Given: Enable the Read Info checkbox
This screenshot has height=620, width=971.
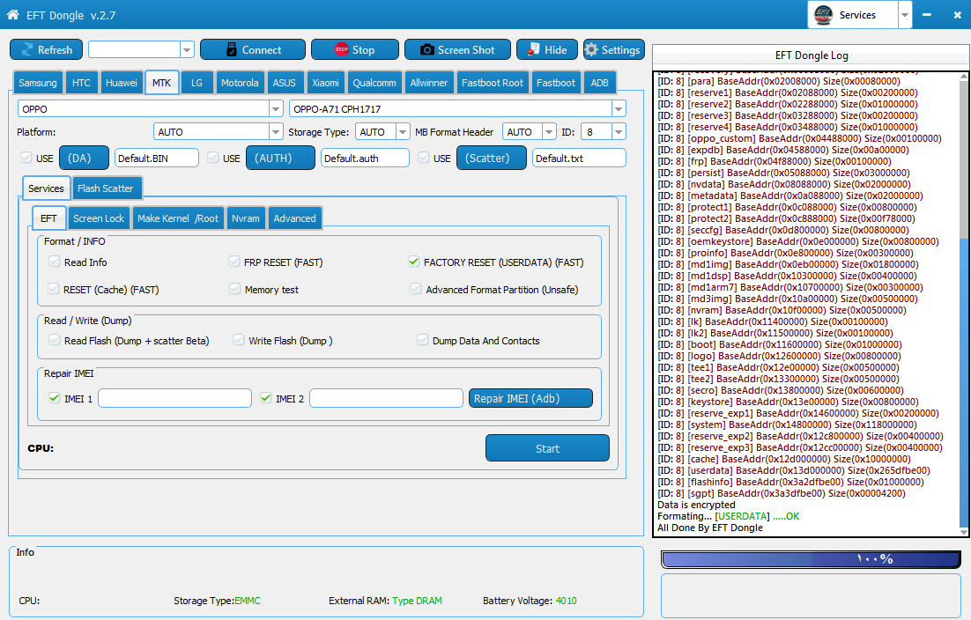Looking at the screenshot, I should [x=54, y=262].
